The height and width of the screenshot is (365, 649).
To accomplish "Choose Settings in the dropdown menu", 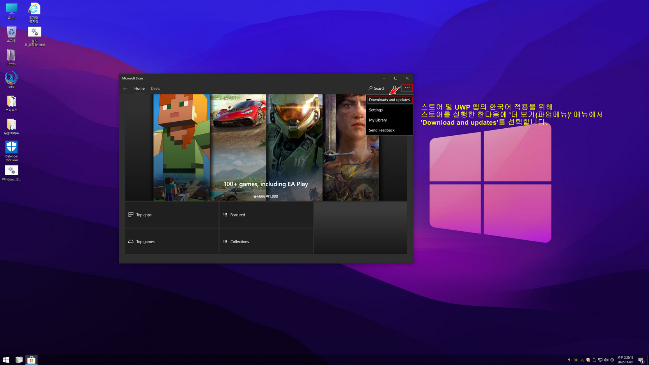I will tap(389, 110).
